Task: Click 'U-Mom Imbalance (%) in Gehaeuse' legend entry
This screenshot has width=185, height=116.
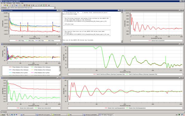Action: (41, 67)
